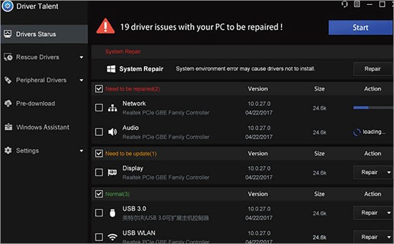Uncheck the Need to be update group checkbox
The width and height of the screenshot is (394, 244).
click(99, 153)
